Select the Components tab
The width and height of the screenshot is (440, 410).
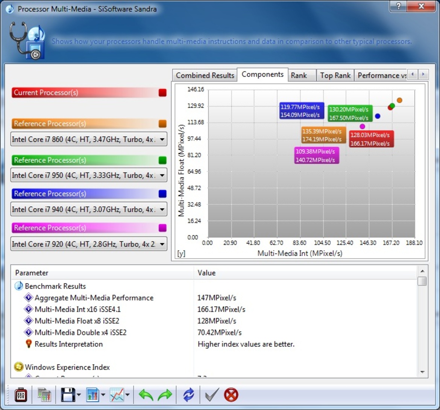coord(262,75)
